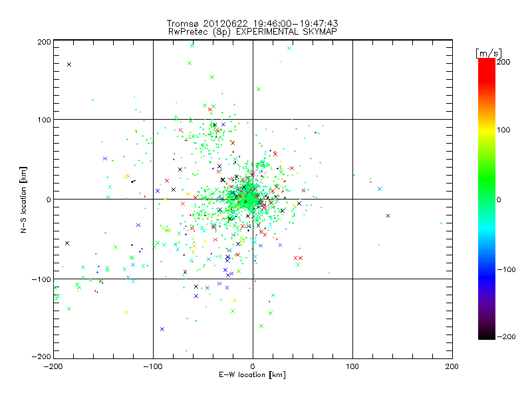Screen dimensions: 532x399
Task: Click the colorbar label '0'
Action: tap(499, 199)
